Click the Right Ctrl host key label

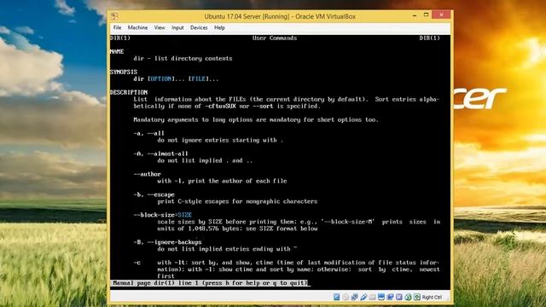(433, 298)
